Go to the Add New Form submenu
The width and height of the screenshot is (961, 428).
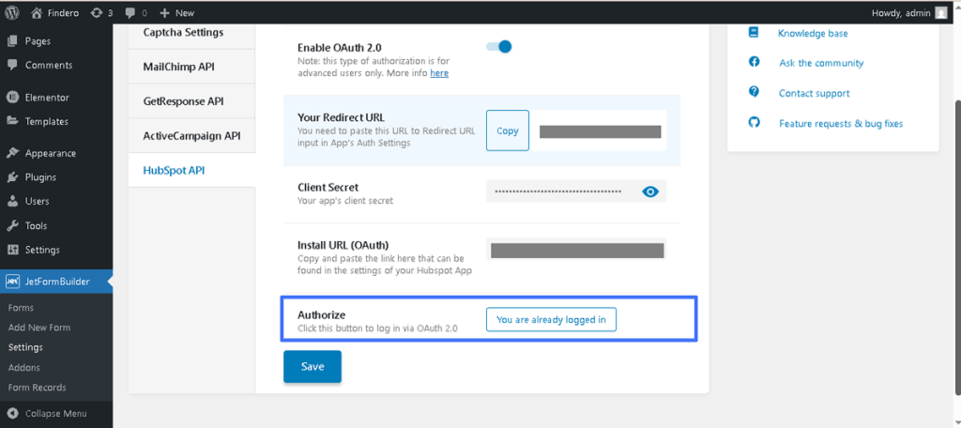[39, 328]
